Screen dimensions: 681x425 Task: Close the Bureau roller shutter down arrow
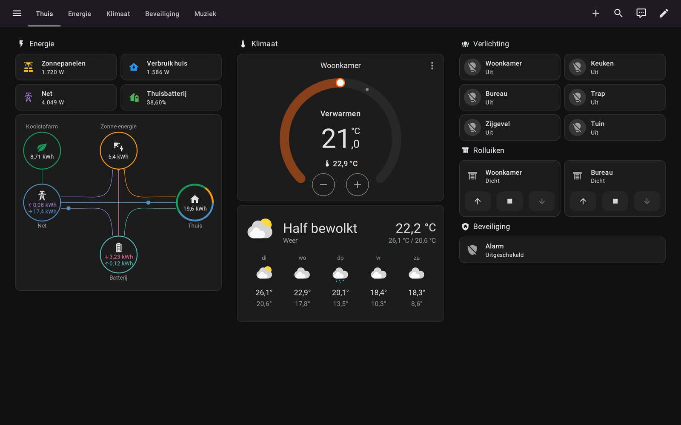tap(647, 201)
